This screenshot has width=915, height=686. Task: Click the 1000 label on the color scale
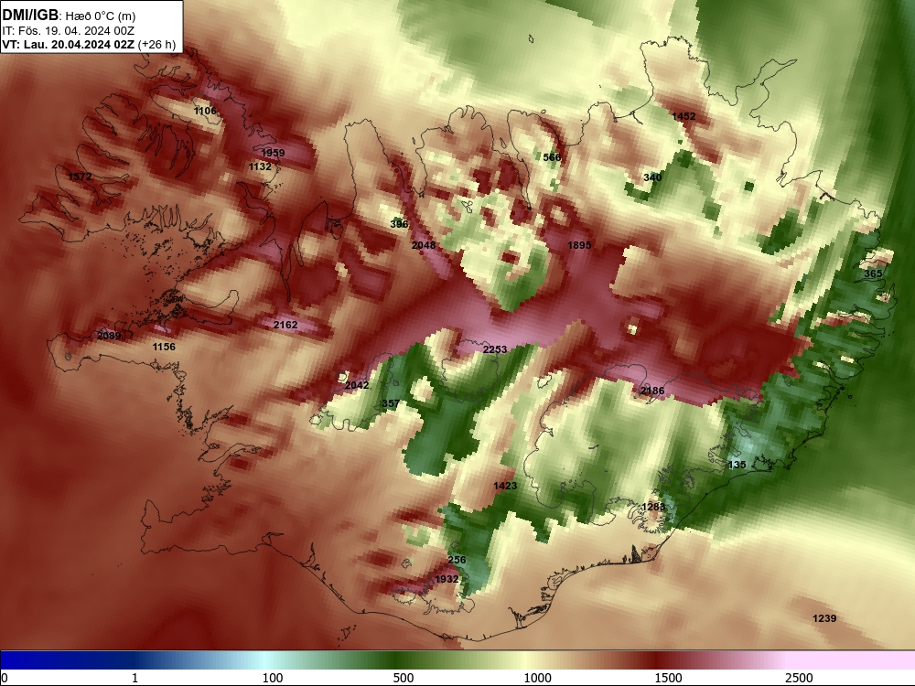point(537,678)
